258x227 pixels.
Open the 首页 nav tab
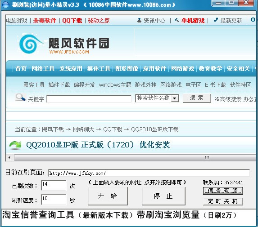click(21, 69)
